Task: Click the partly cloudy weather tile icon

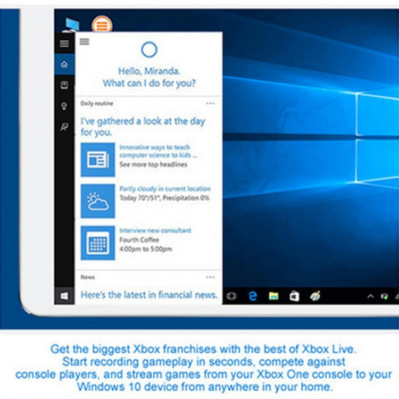Action: pyautogui.click(x=98, y=201)
